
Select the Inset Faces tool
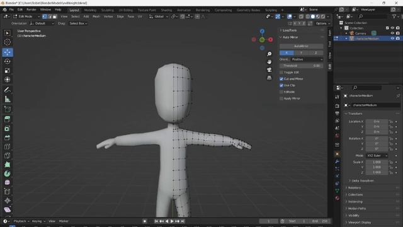[7, 129]
